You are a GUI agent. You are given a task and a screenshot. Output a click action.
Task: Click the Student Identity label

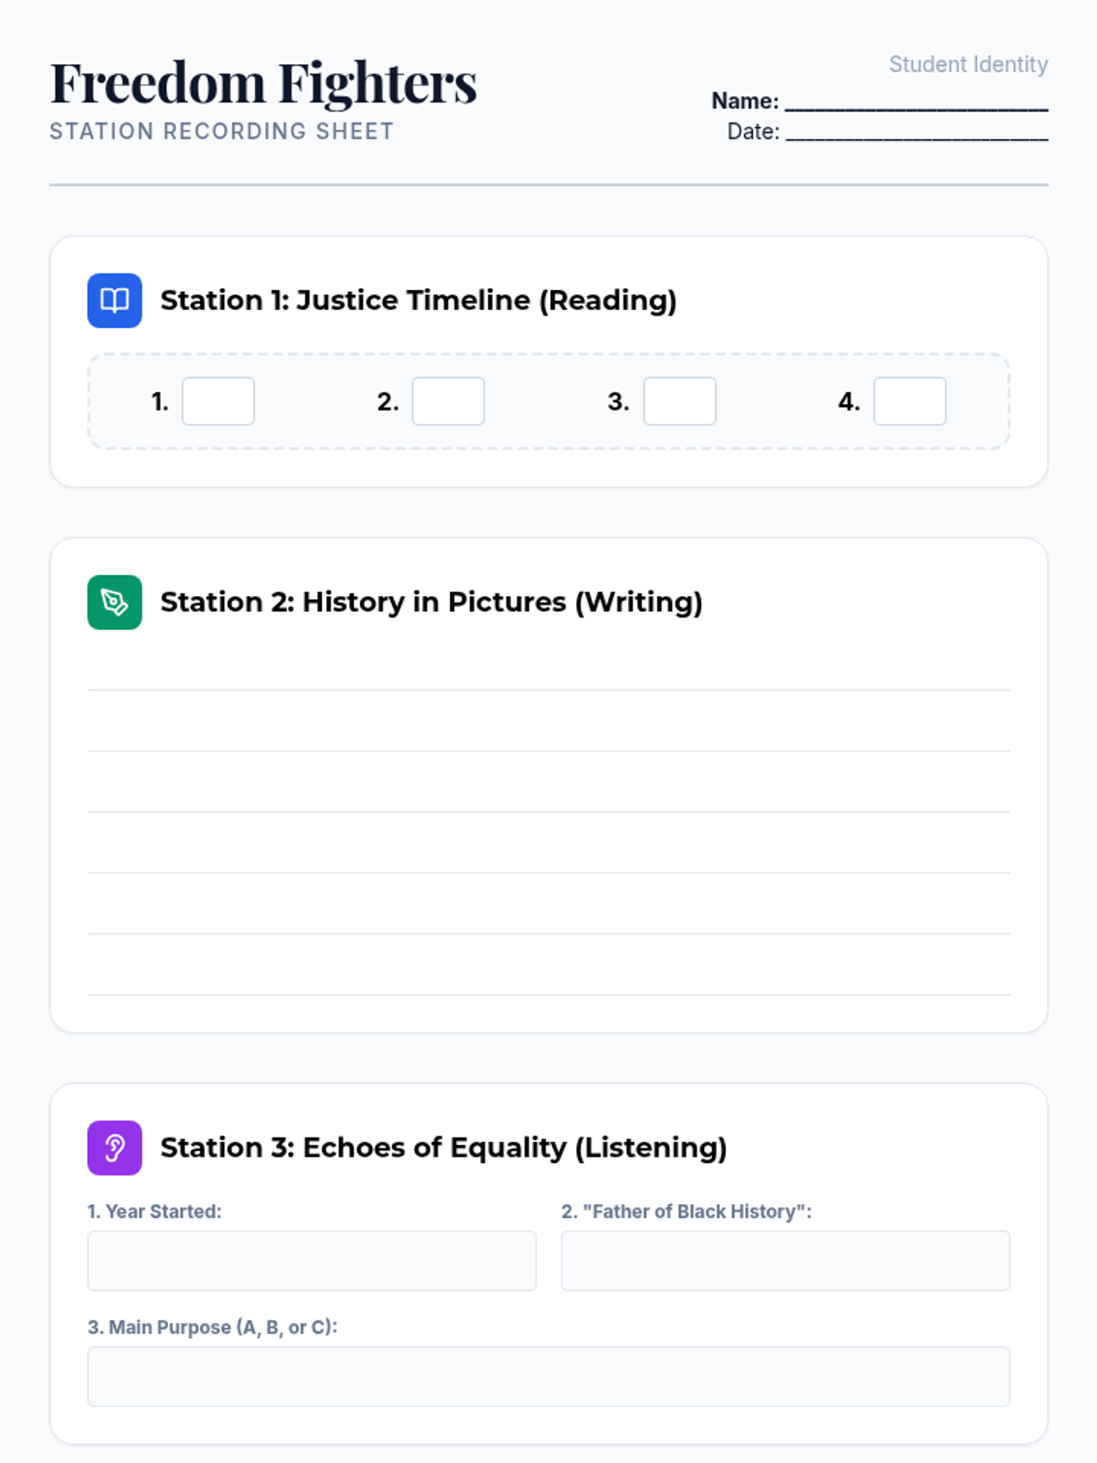pyautogui.click(x=968, y=64)
